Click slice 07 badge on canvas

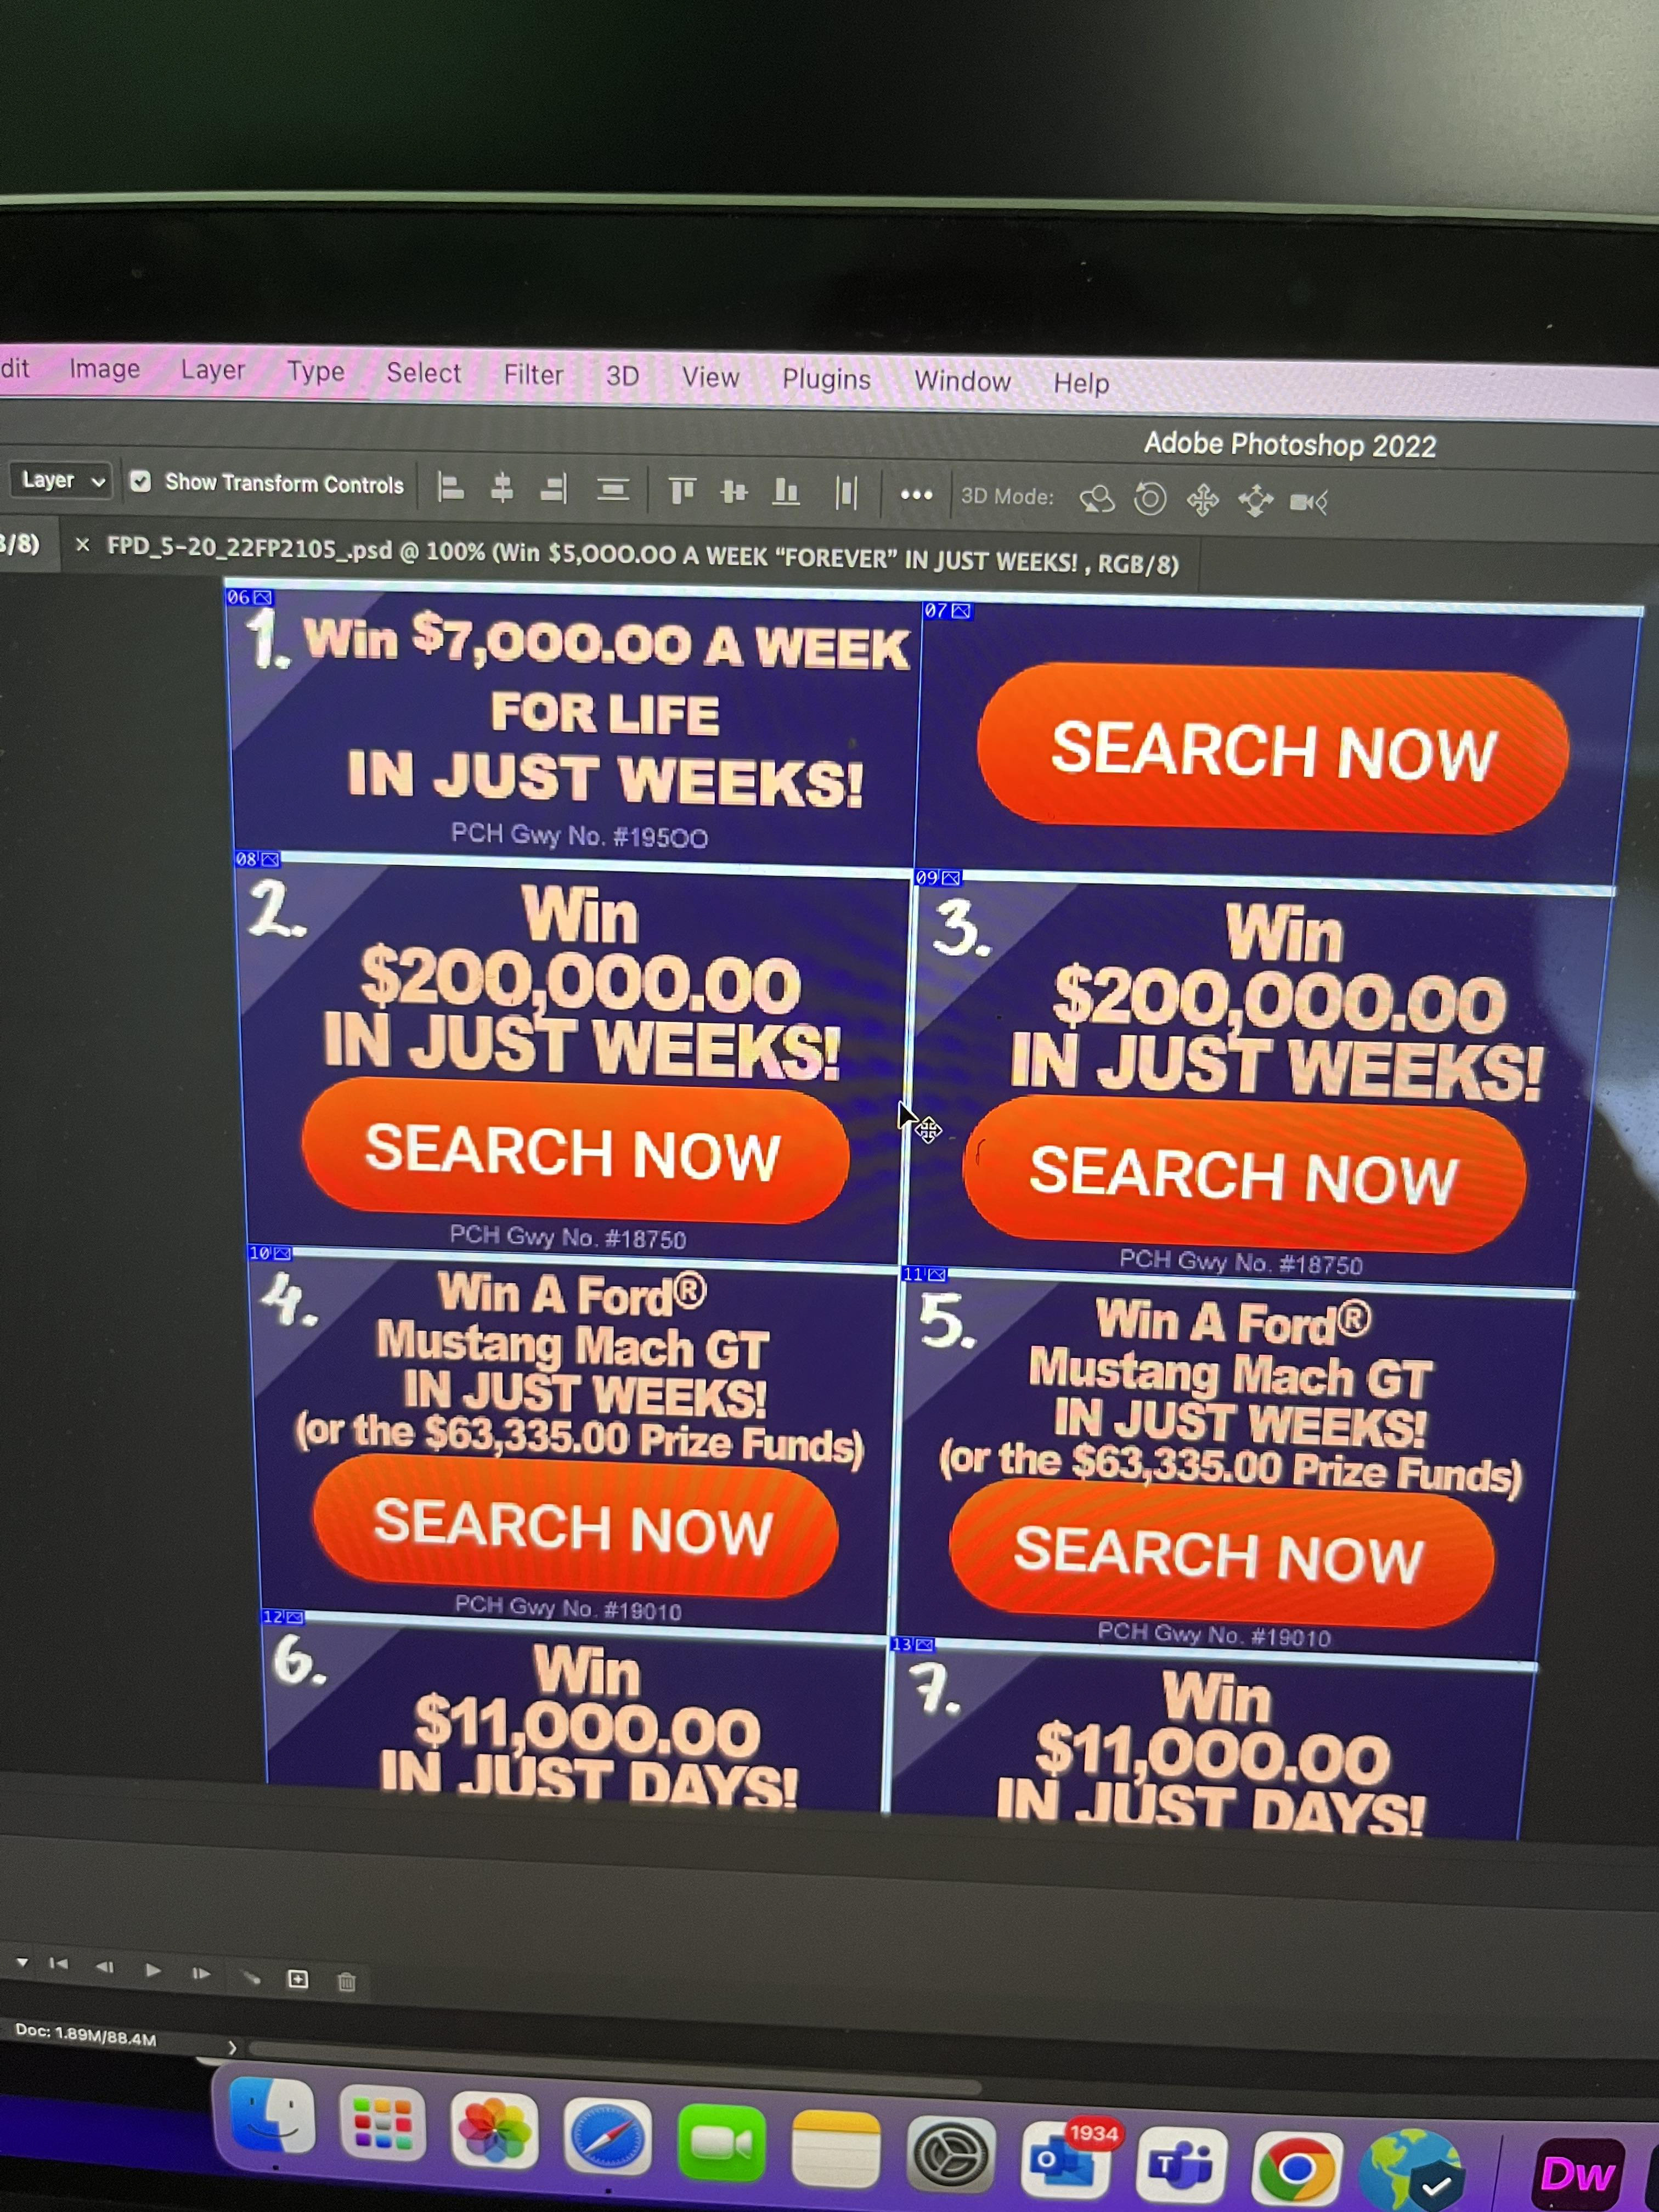947,610
